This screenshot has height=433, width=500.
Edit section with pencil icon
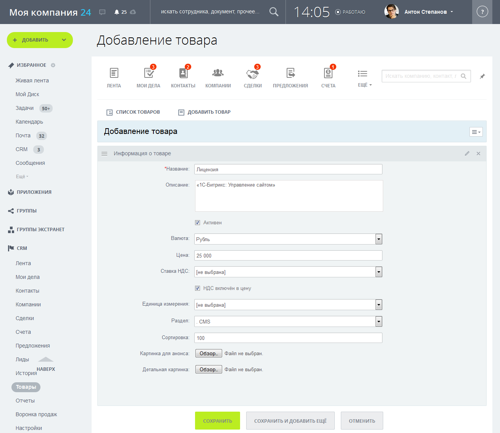pyautogui.click(x=467, y=153)
